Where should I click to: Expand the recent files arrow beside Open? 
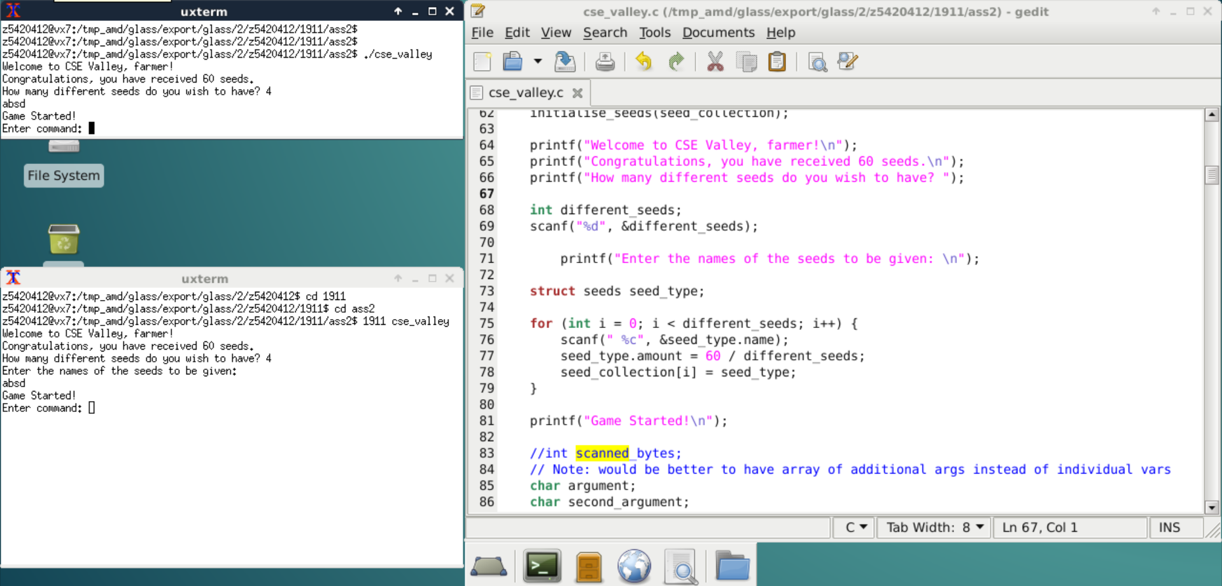pos(538,62)
